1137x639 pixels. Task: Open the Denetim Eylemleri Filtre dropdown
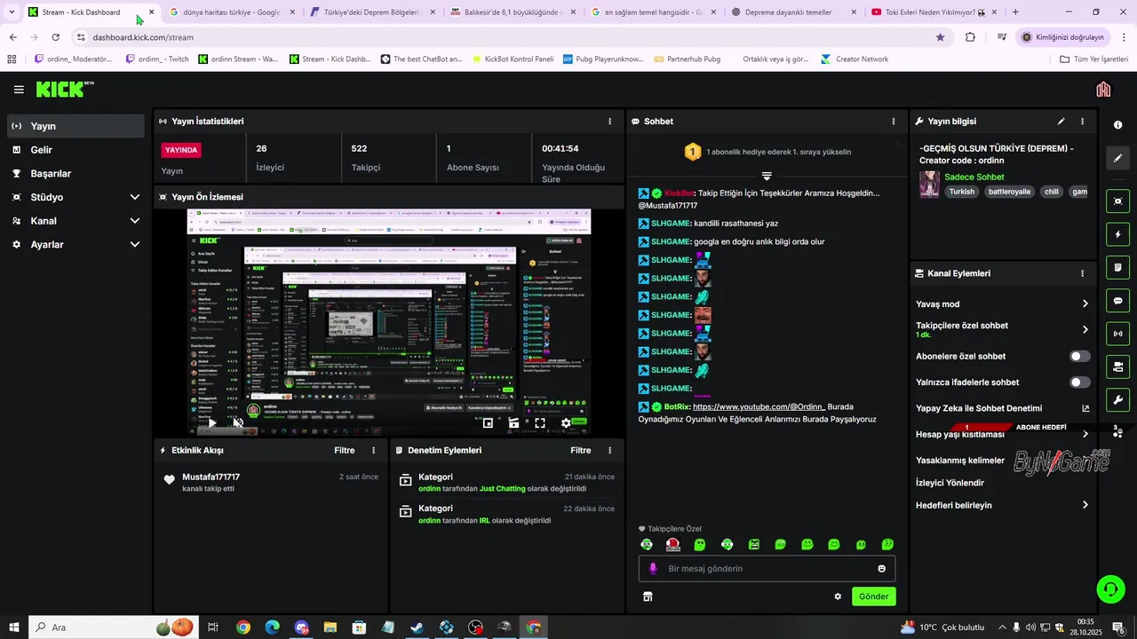click(x=581, y=450)
